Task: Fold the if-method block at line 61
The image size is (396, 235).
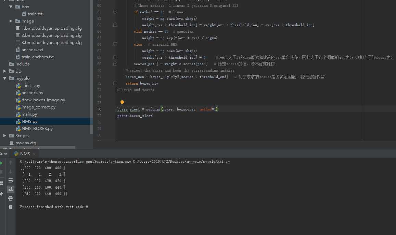Action: point(115,12)
